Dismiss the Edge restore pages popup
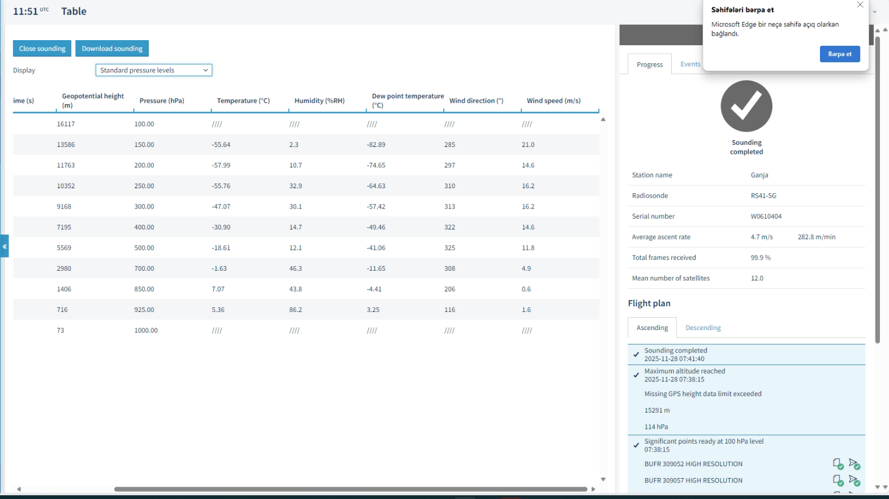The height and width of the screenshot is (499, 889). click(x=860, y=5)
